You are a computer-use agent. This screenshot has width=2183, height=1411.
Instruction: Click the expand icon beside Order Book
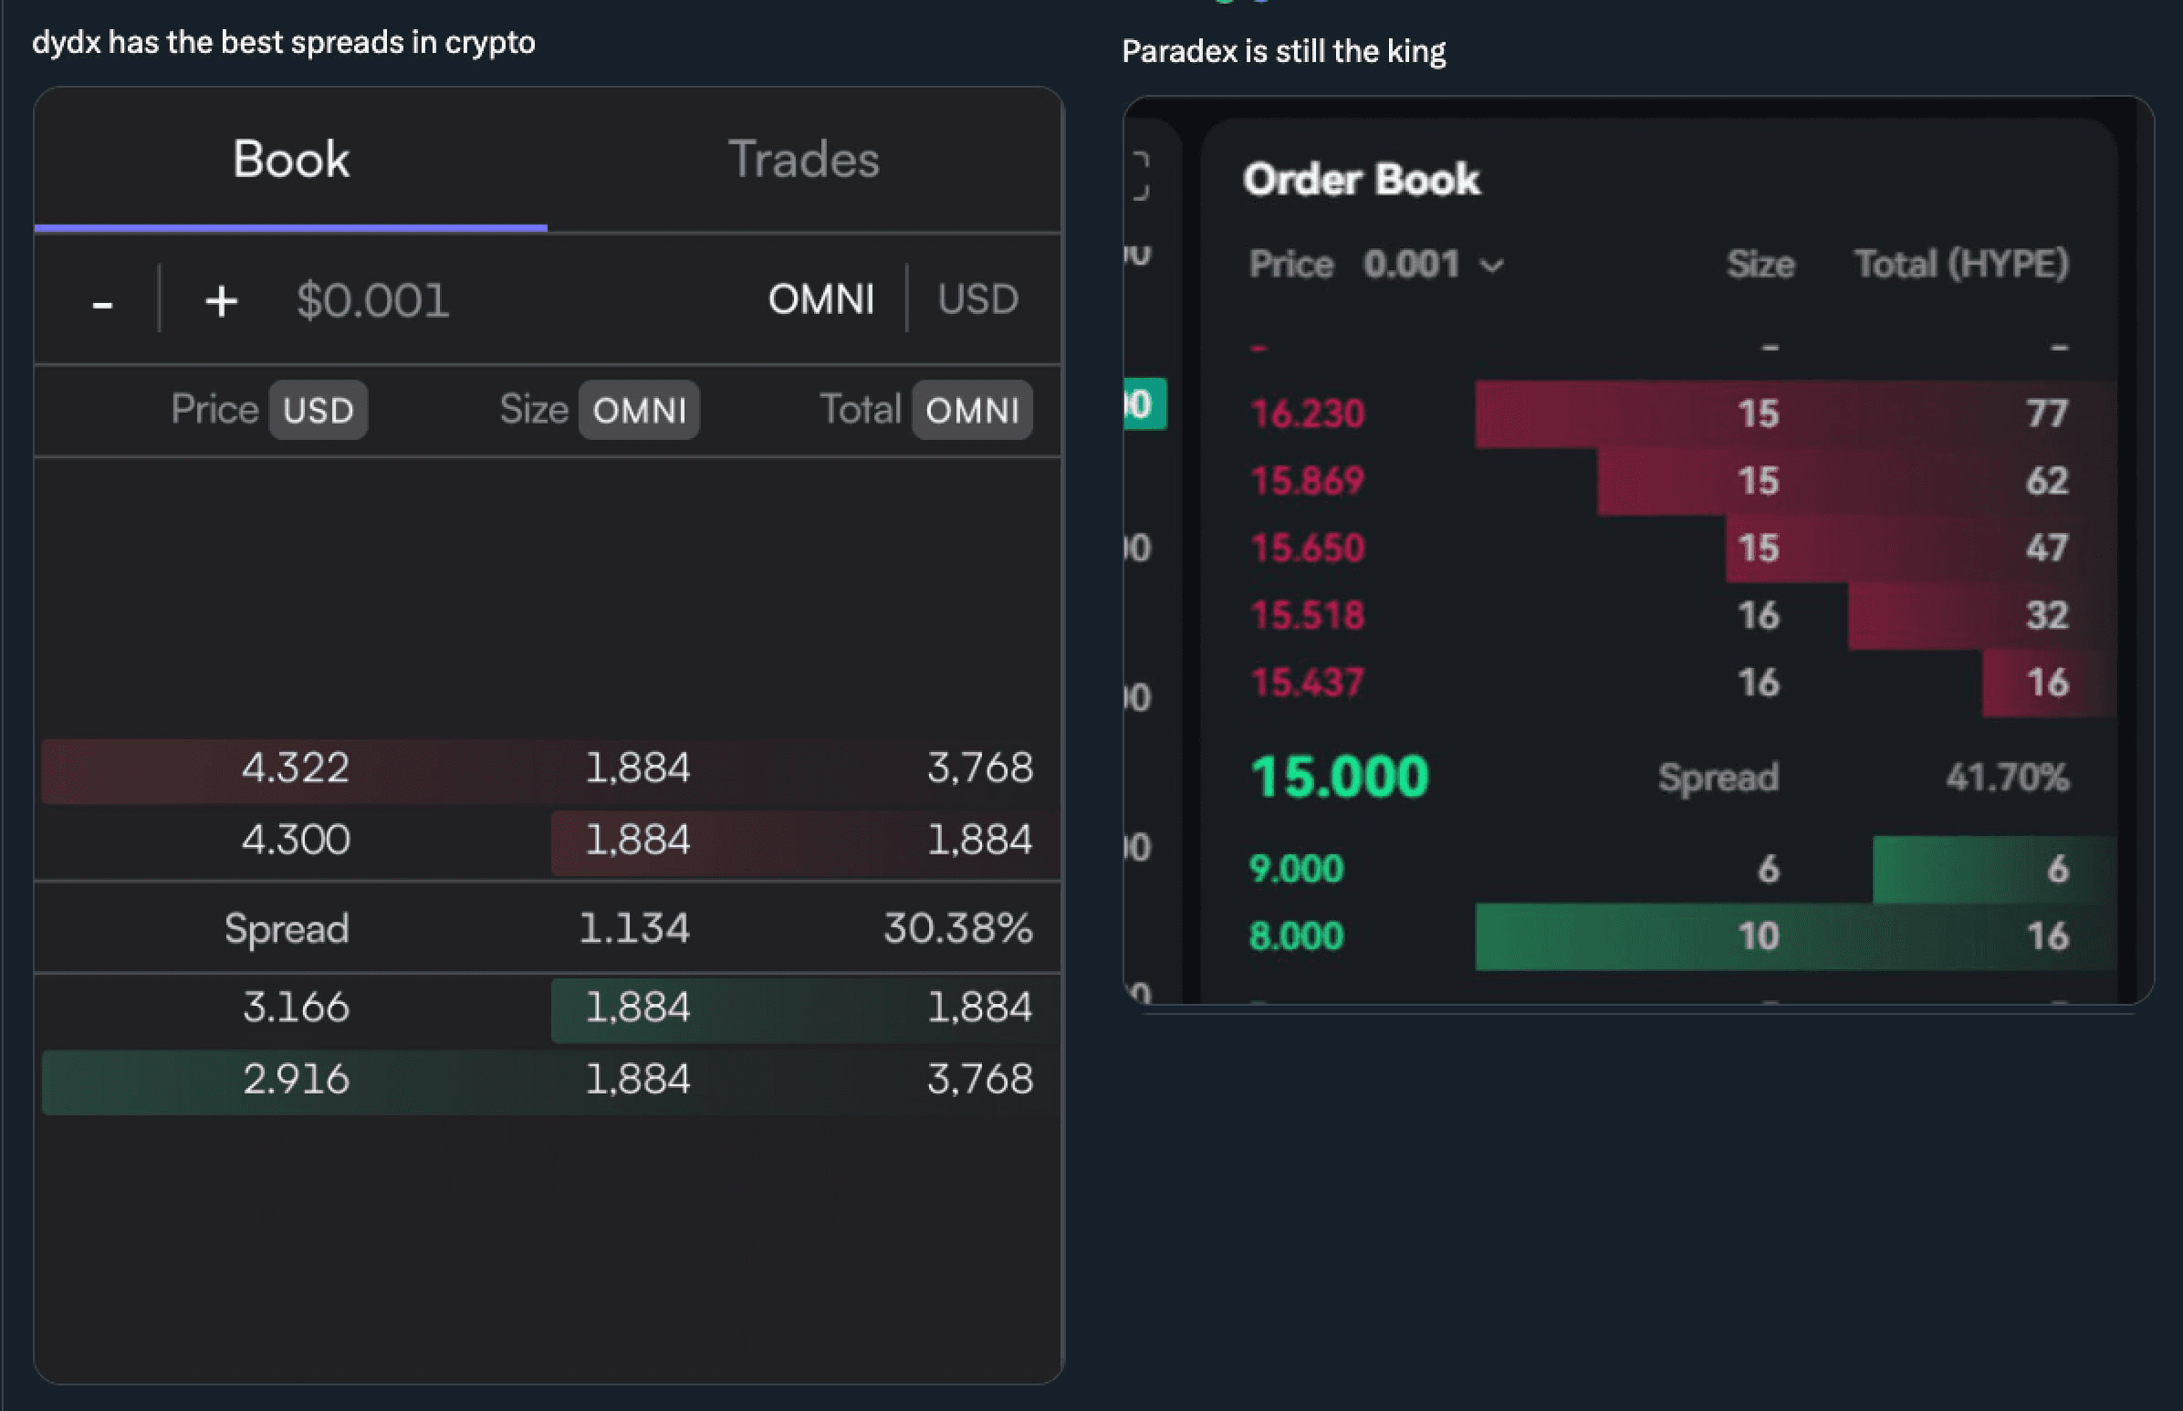pos(1139,176)
